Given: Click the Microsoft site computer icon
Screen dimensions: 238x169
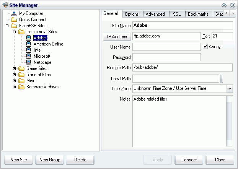Looking at the screenshot, I should tap(29, 56).
